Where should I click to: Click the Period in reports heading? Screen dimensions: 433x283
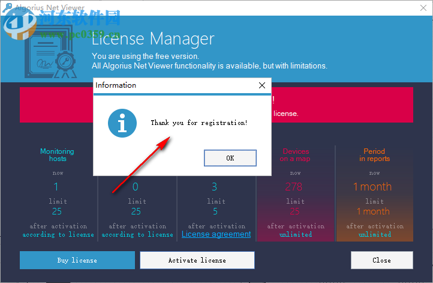(374, 155)
